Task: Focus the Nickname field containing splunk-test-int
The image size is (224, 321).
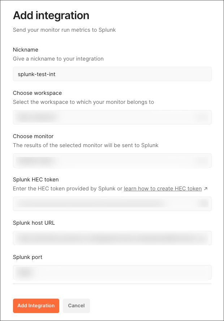Action: (112, 74)
